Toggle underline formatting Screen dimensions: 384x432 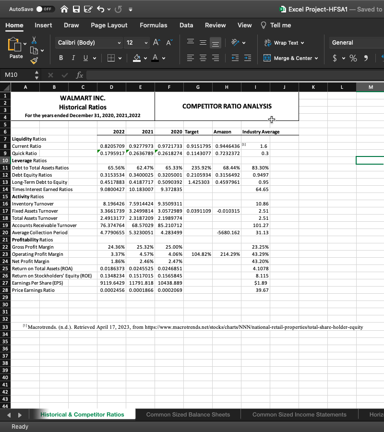(x=85, y=58)
